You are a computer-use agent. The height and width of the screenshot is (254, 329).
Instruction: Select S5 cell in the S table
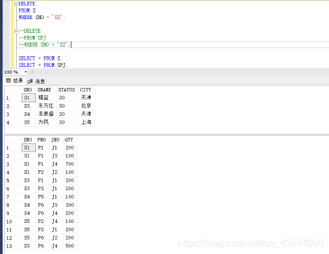(29, 122)
